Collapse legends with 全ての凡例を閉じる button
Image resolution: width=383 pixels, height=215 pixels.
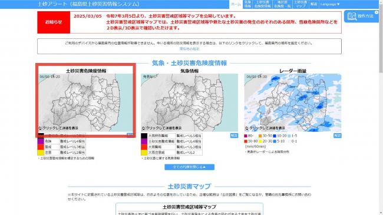189,167
